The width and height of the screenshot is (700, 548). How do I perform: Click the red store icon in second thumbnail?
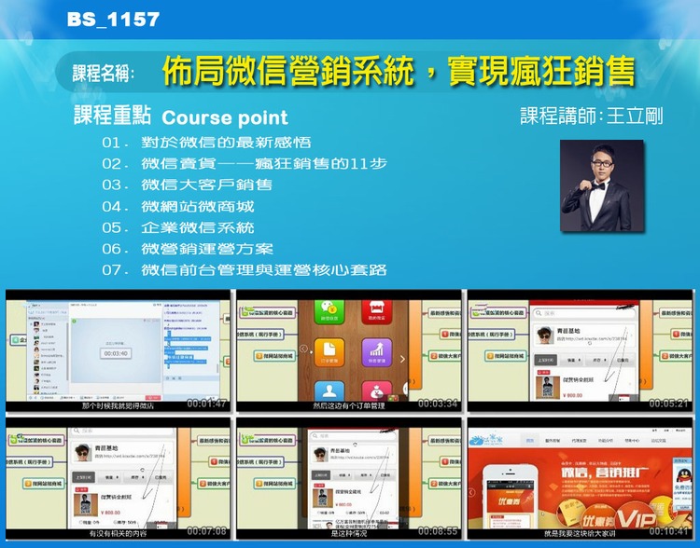(378, 311)
